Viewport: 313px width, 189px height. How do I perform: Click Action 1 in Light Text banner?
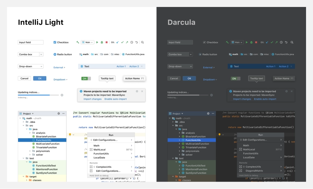click(x=121, y=66)
